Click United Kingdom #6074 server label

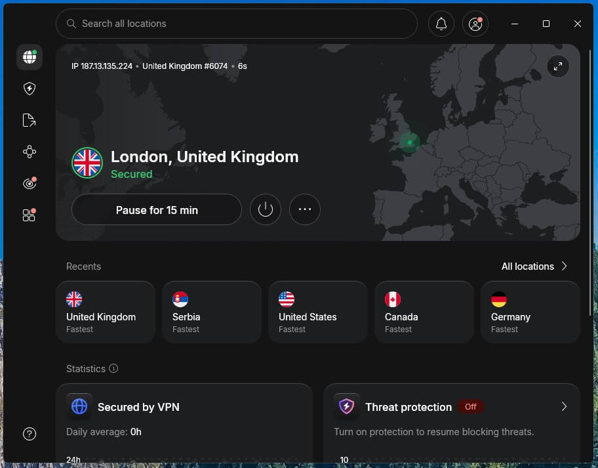(x=185, y=66)
